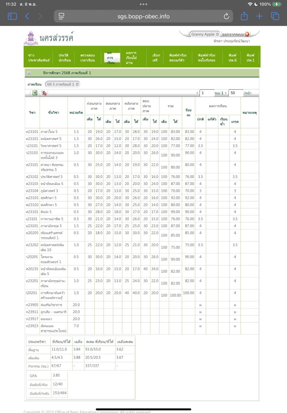Show the Safari tab overview
The width and height of the screenshot is (287, 413).
(275, 16)
